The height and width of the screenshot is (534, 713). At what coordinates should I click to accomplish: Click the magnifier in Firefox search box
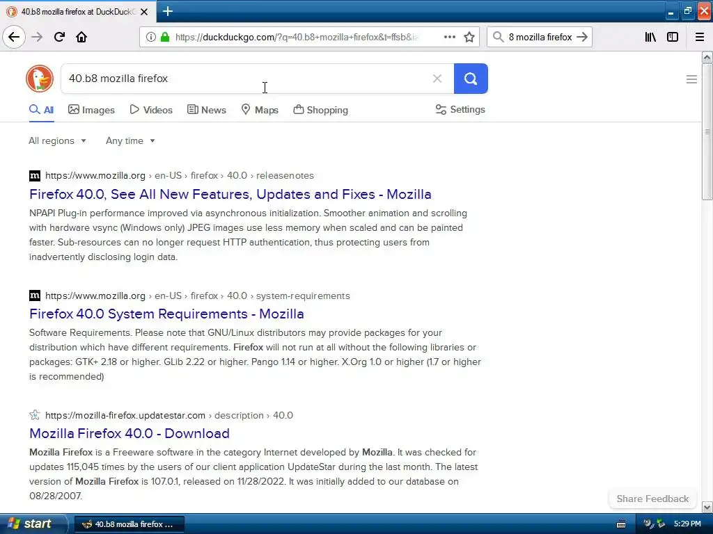(x=499, y=37)
